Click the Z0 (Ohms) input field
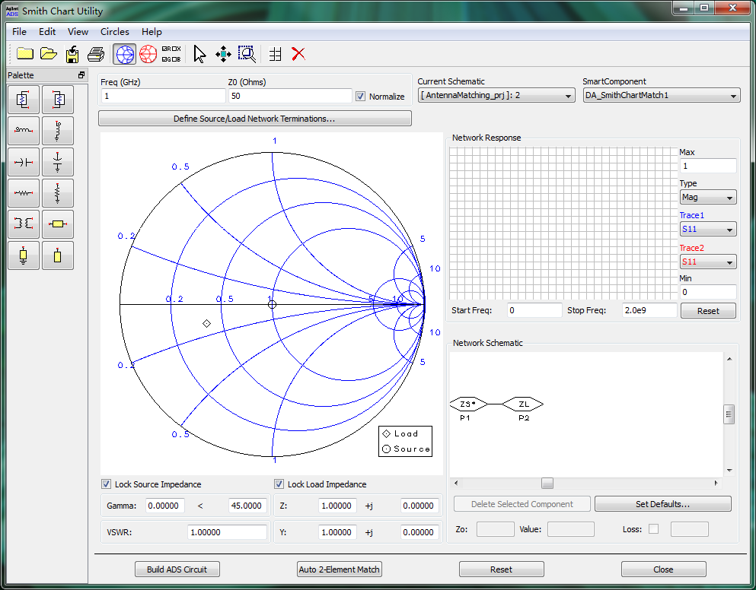 coord(290,96)
